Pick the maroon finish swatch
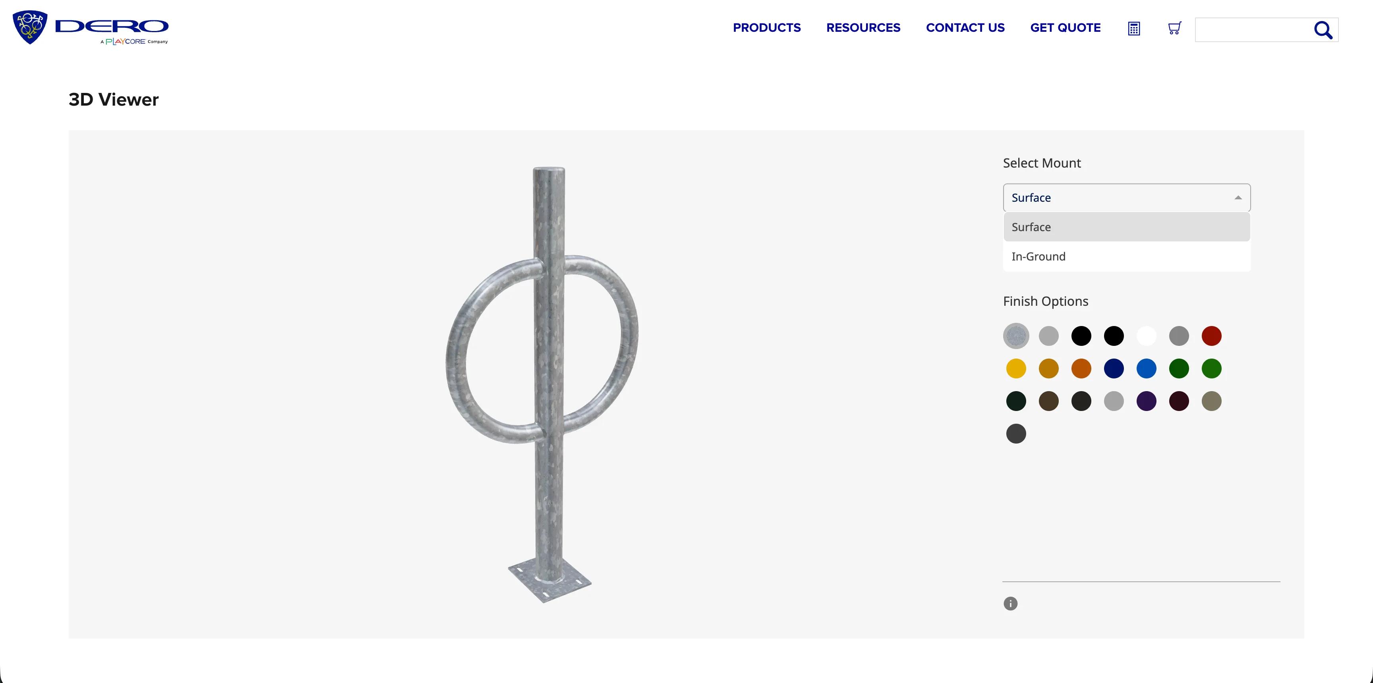 [x=1179, y=401]
